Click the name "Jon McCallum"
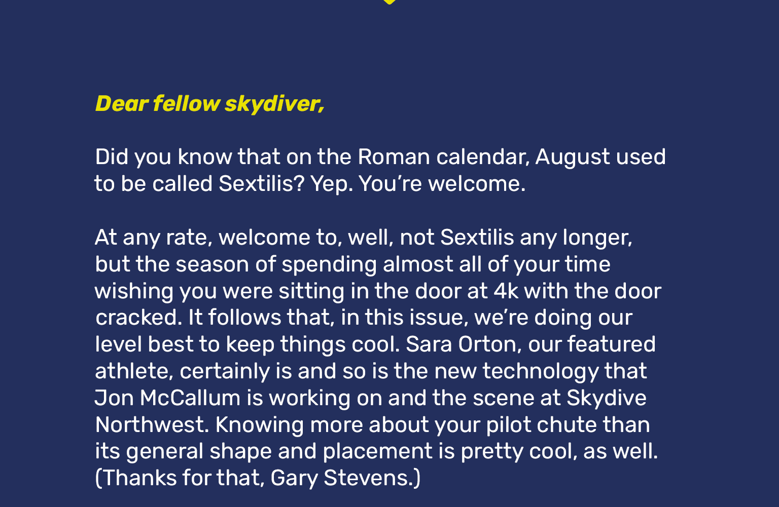The width and height of the screenshot is (779, 507). 167,398
